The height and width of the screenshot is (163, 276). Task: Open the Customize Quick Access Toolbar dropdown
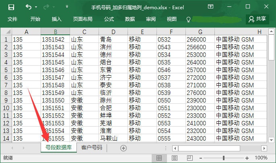pyautogui.click(x=67, y=7)
